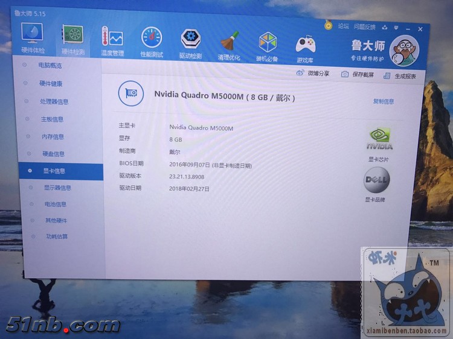
Task: Minimize the 鲁大师 window
Action: coord(408,29)
